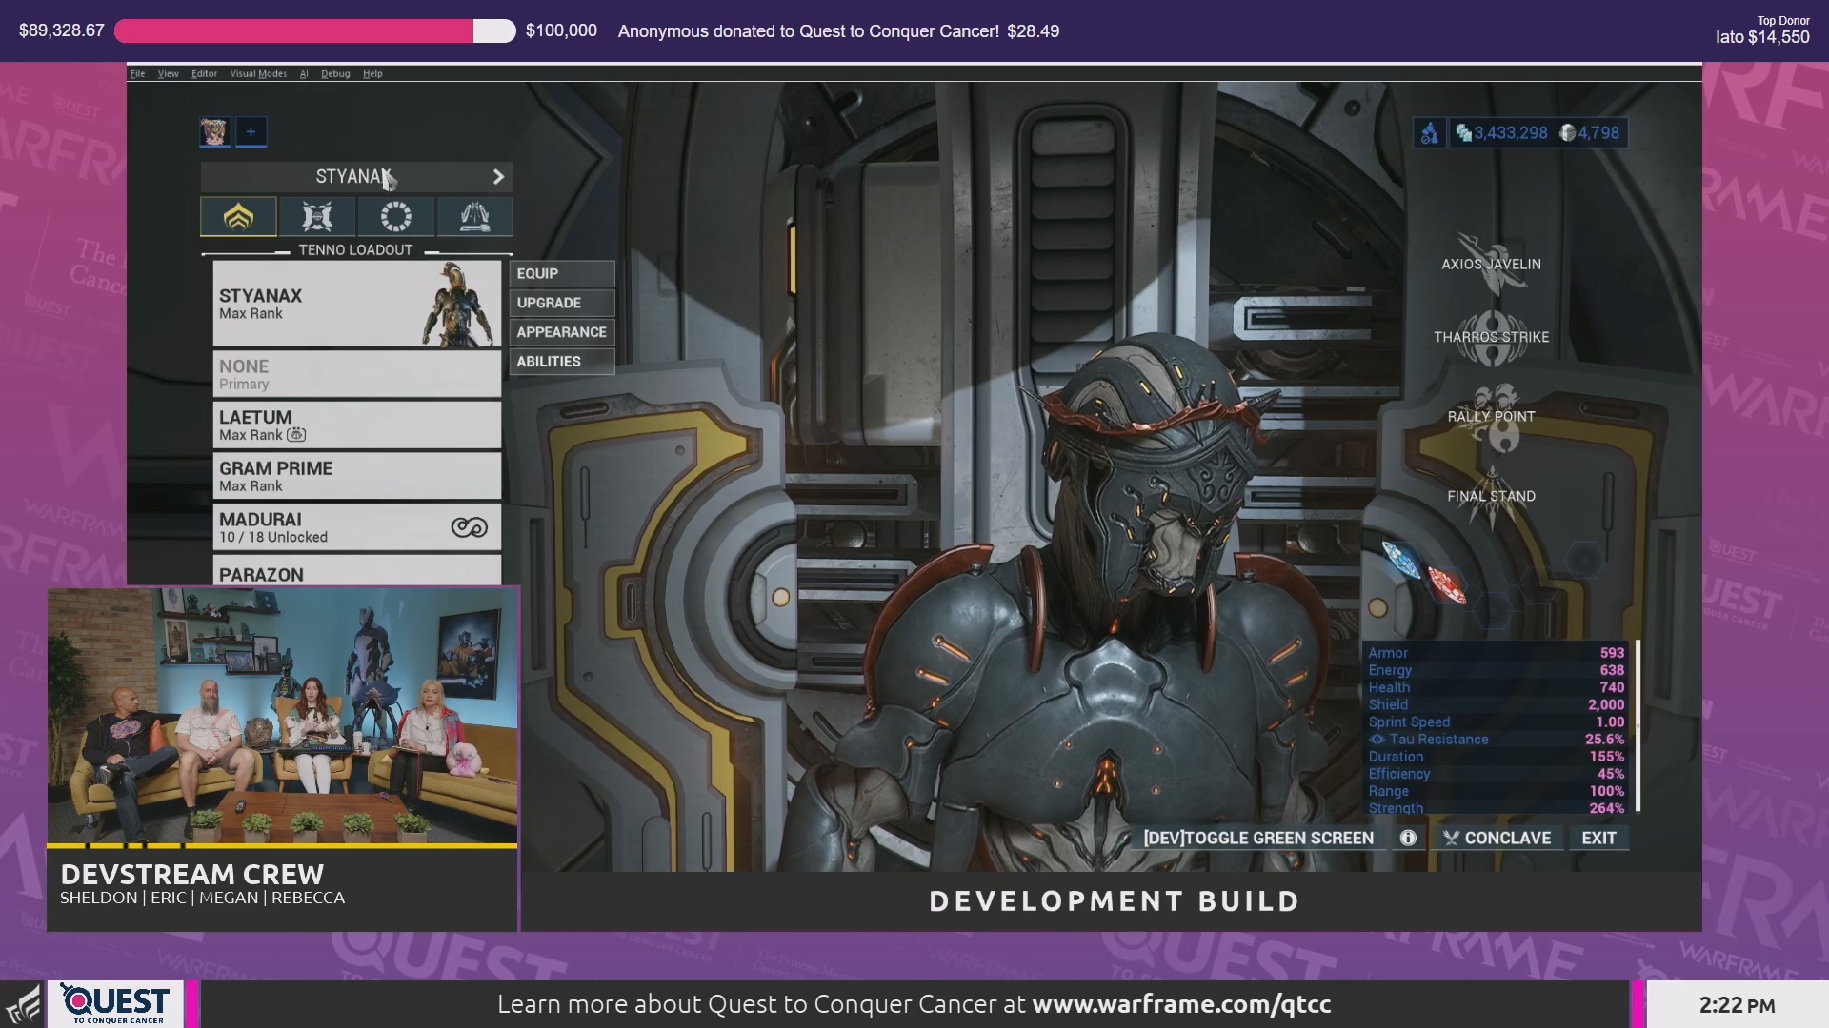Select the MADURAI focus school slot
Image resolution: width=1829 pixels, height=1028 pixels.
pyautogui.click(x=356, y=527)
